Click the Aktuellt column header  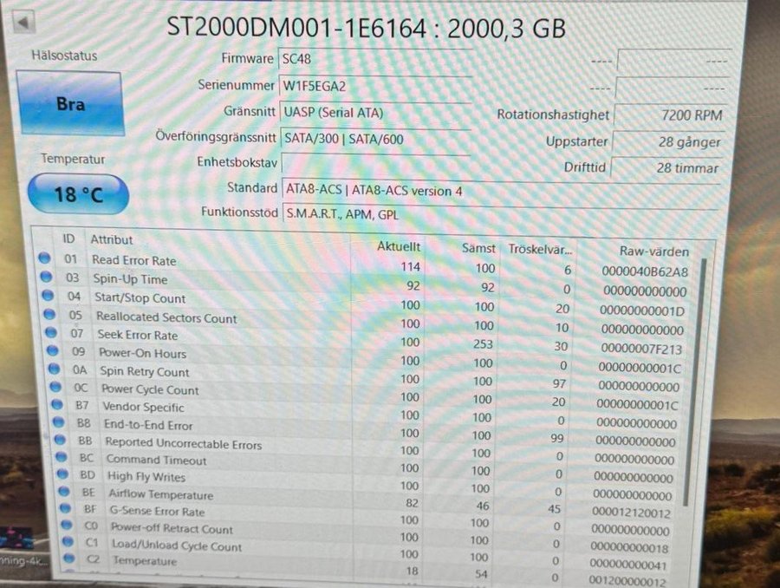point(399,246)
